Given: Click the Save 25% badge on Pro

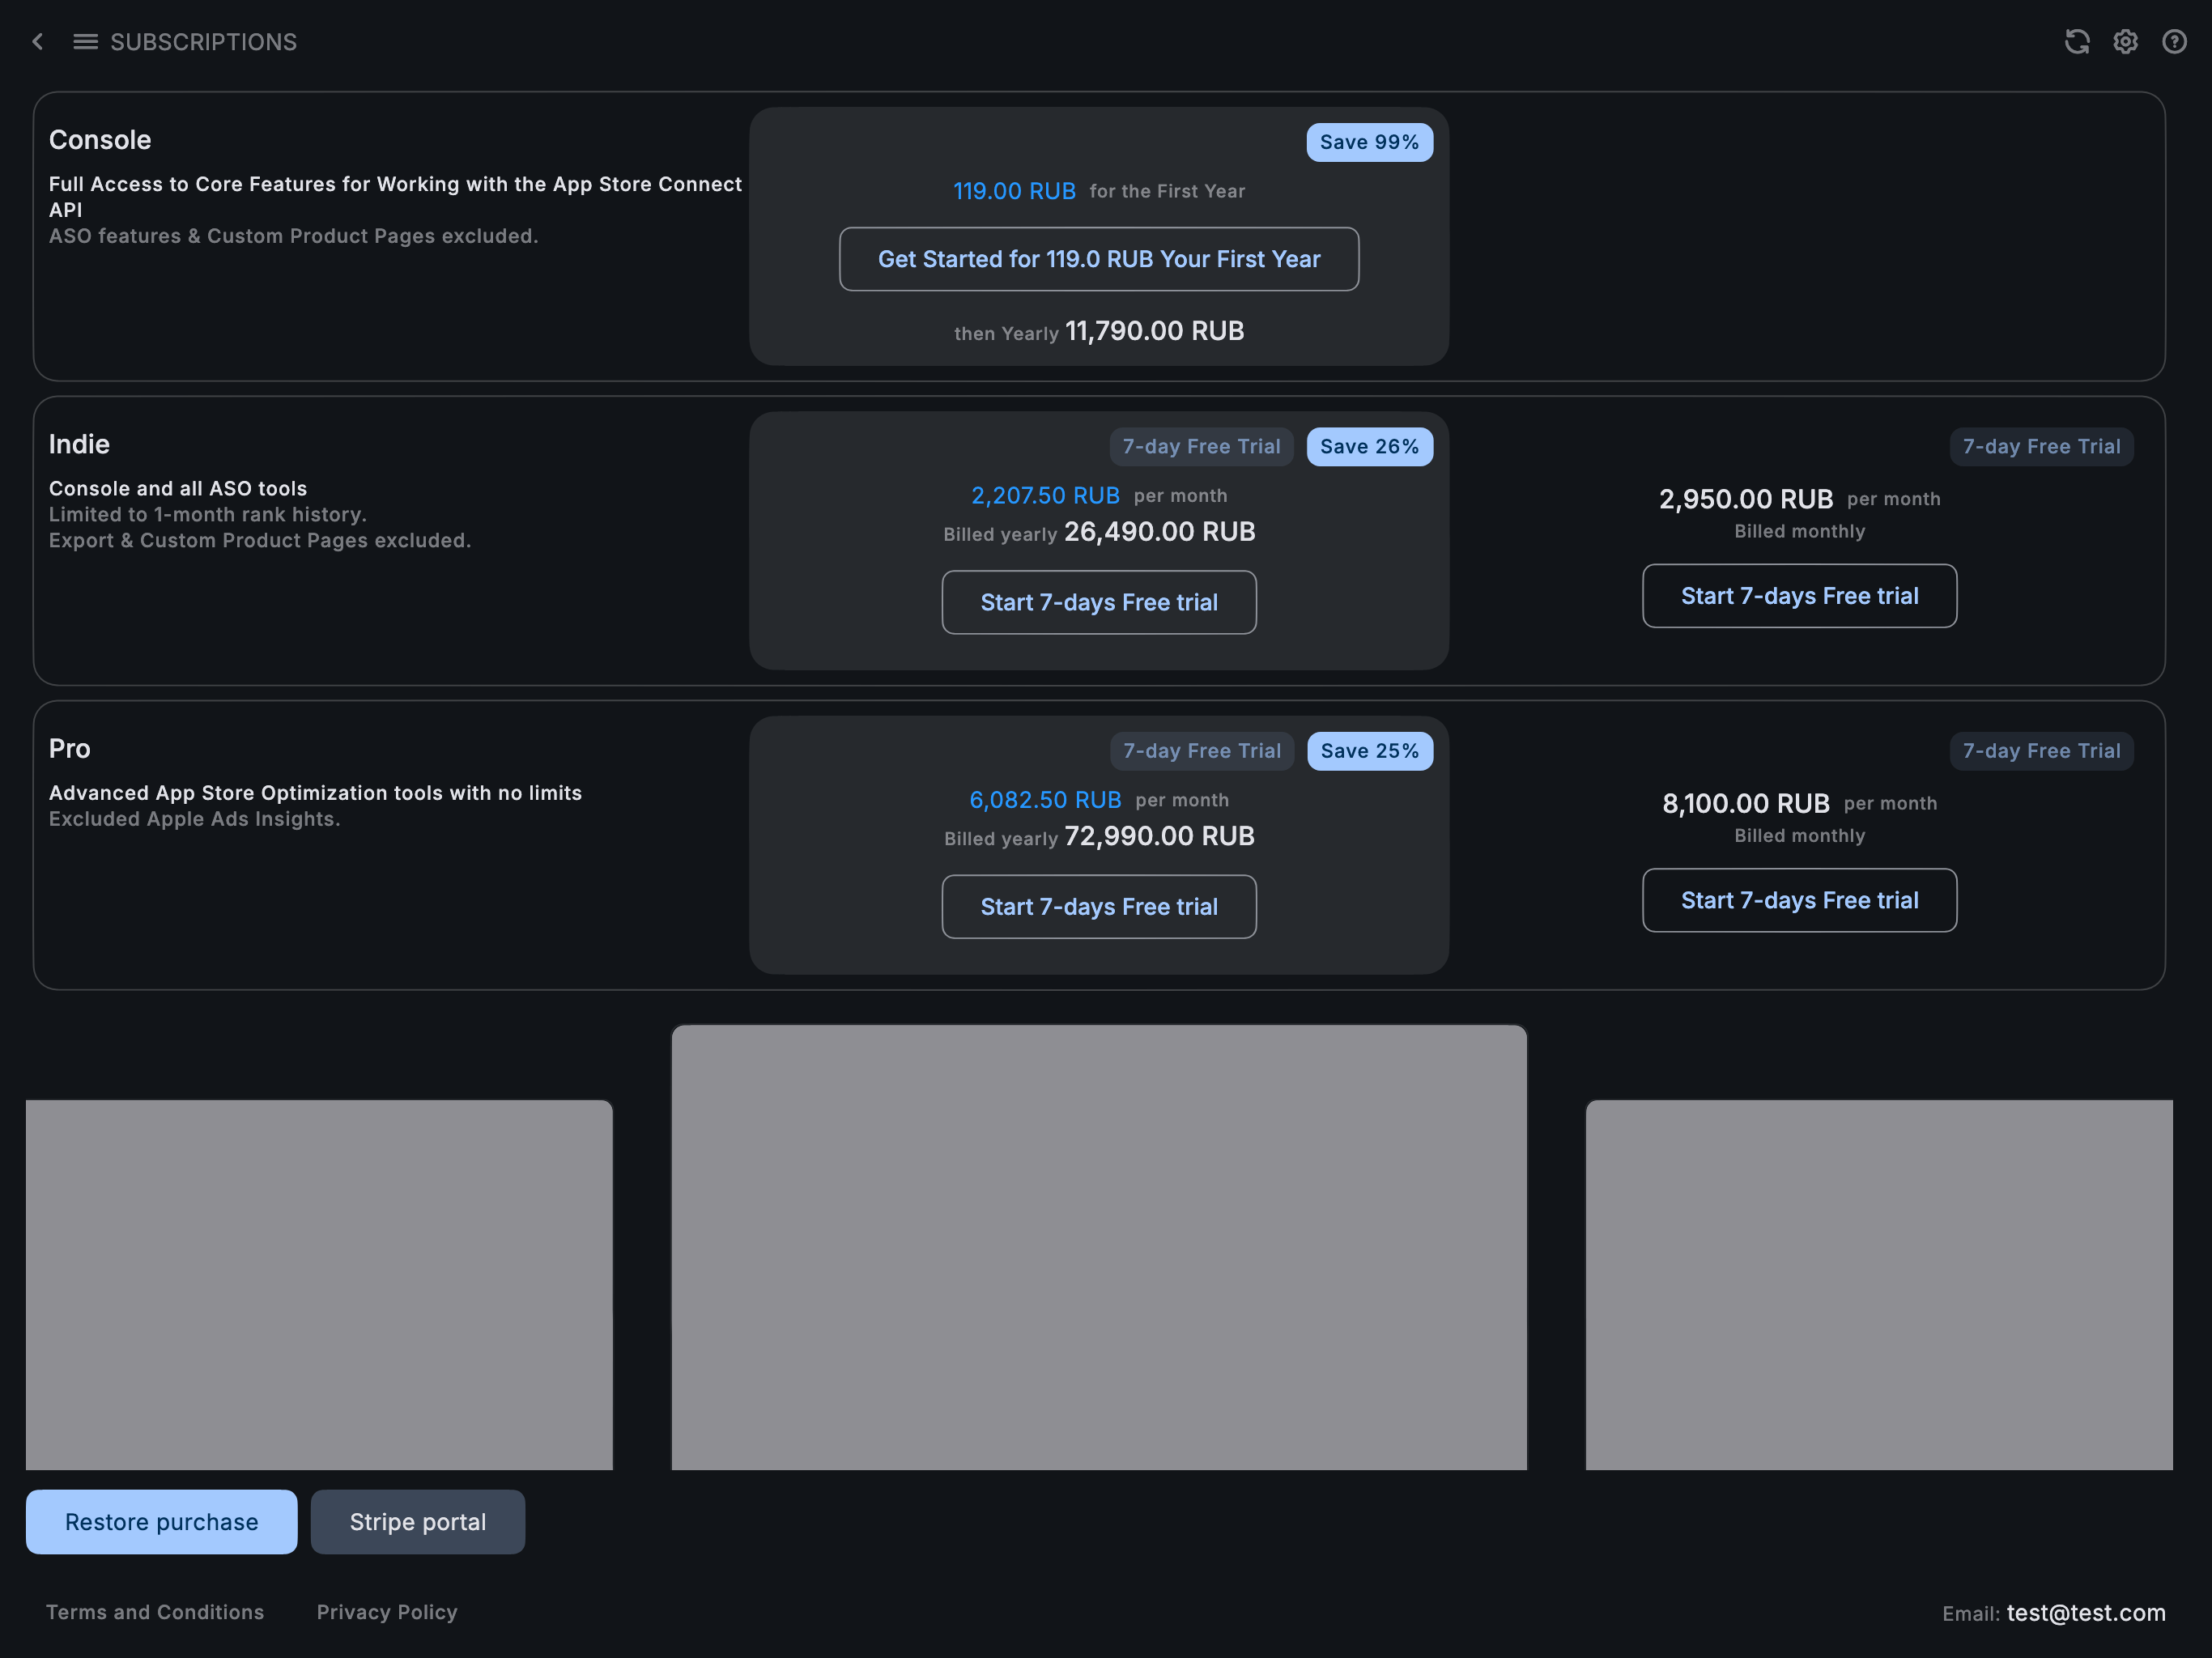Looking at the screenshot, I should pyautogui.click(x=1368, y=751).
